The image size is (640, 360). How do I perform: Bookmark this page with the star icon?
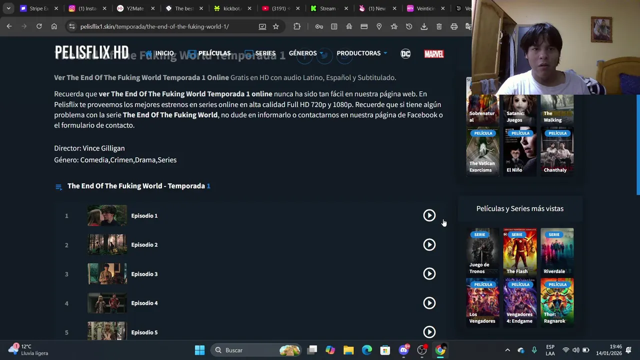click(275, 26)
